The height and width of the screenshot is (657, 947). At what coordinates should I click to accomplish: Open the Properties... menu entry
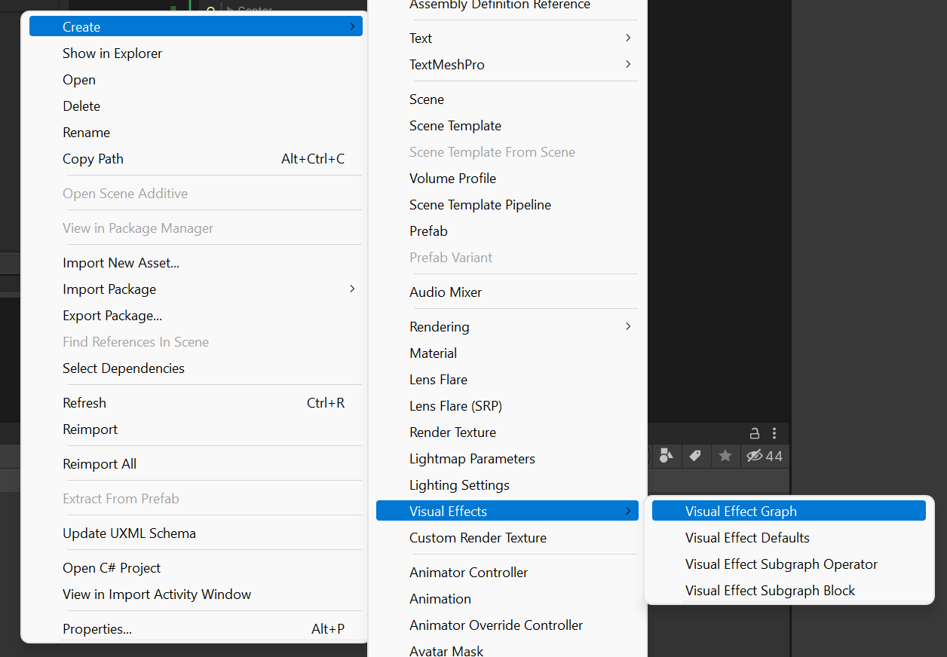pyautogui.click(x=97, y=629)
